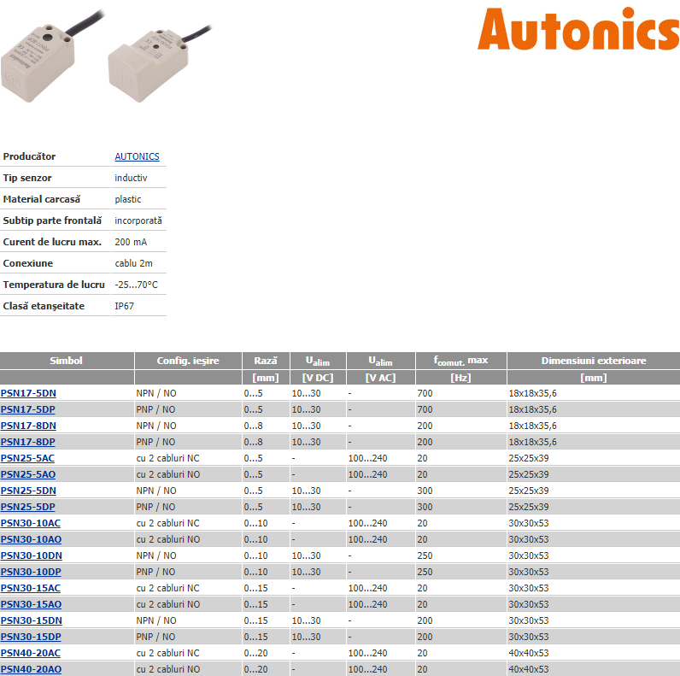The image size is (680, 676).
Task: Select the 'inductiv' sensor type value
Action: (x=131, y=178)
